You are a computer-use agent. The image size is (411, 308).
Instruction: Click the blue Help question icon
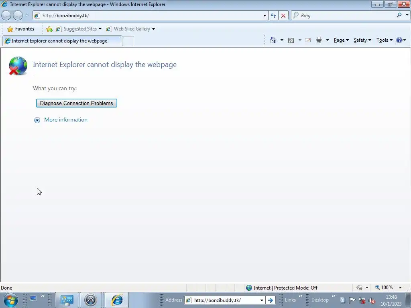[399, 40]
